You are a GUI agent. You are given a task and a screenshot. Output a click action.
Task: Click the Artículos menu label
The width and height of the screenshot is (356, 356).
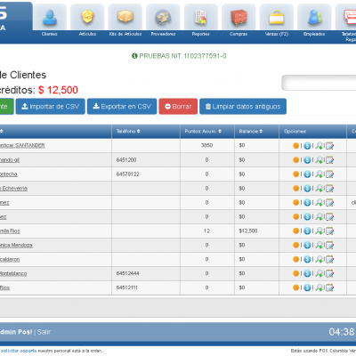(87, 34)
